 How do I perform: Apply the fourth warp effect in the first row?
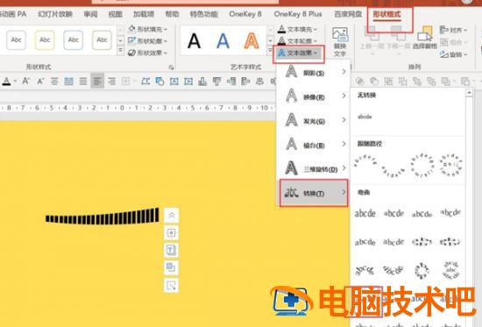[450, 213]
